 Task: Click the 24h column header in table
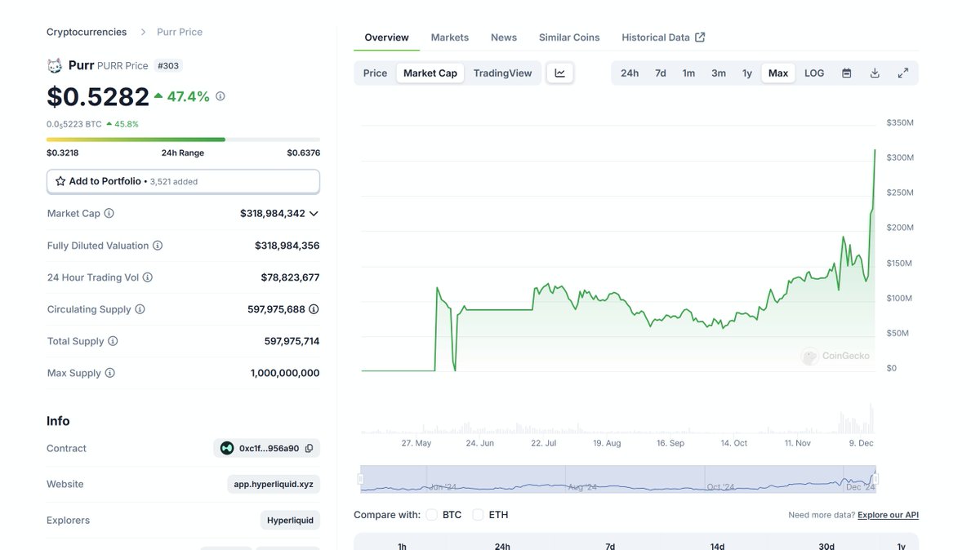502,546
